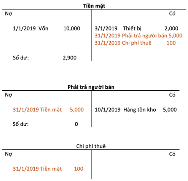The height and width of the screenshot is (181, 188).
Task: Select the 100 amount under Tiền mặt credits
Action: 171,43
